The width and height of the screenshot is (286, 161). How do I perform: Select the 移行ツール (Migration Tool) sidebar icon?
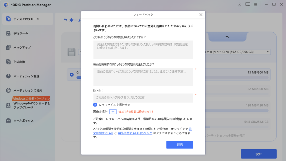(9, 34)
